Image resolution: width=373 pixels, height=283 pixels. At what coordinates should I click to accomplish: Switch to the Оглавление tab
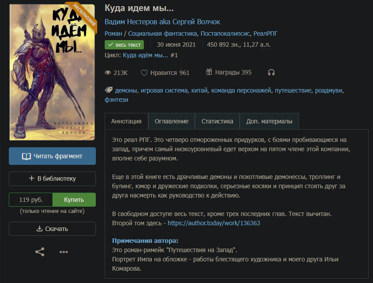click(172, 121)
